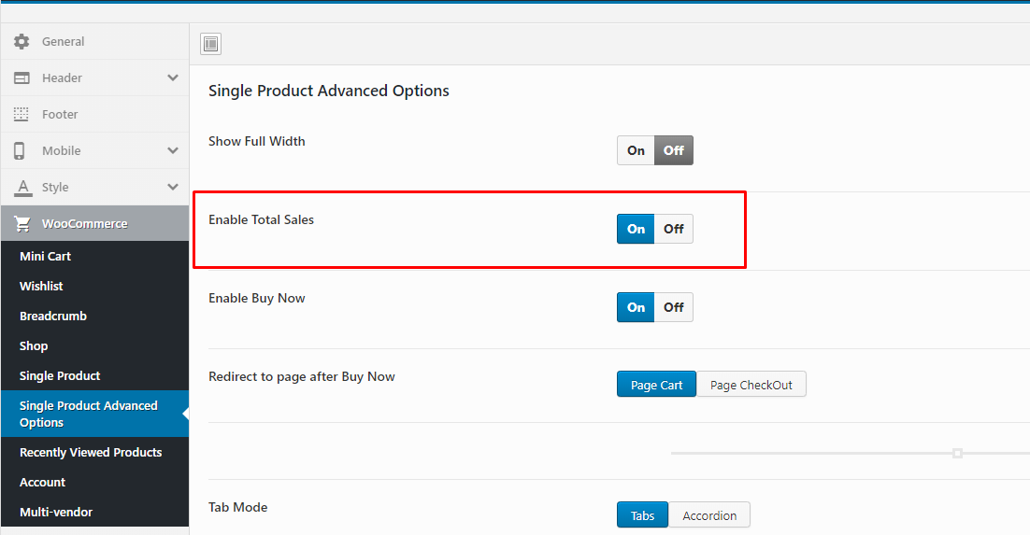
Task: Choose Page Cart redirect option
Action: click(656, 385)
